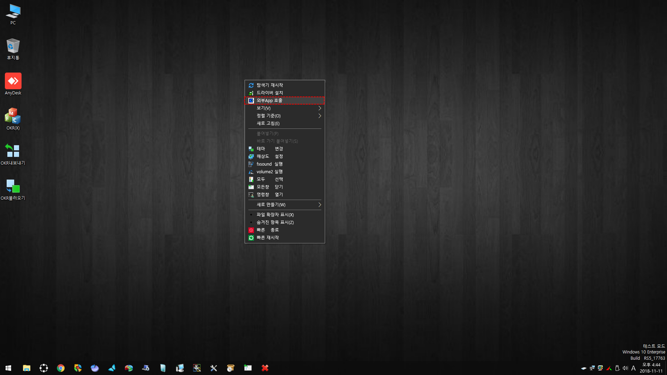Click the red X taskbar icon
The width and height of the screenshot is (667, 375).
point(265,368)
